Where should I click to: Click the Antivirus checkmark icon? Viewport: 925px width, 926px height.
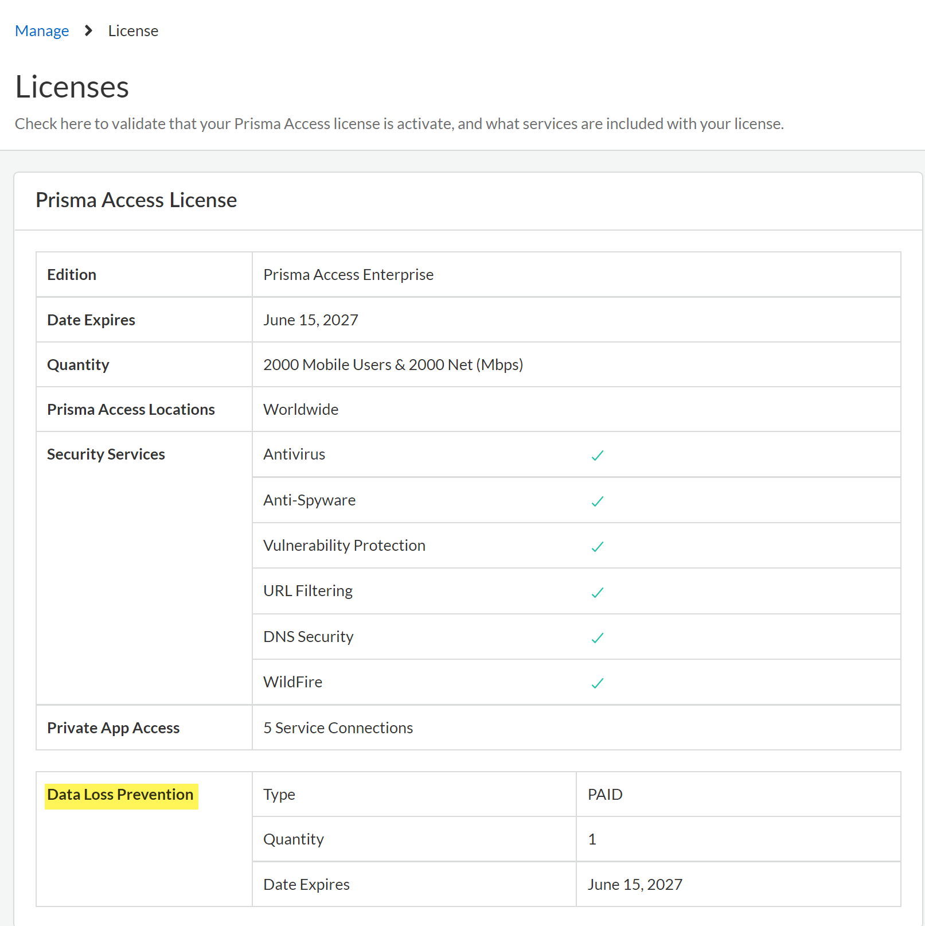point(597,456)
